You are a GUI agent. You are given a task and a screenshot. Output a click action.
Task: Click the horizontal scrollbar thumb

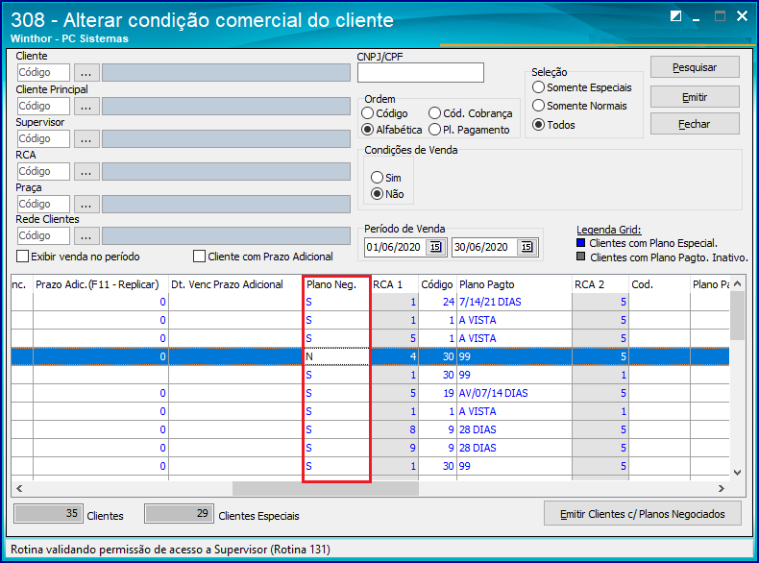[326, 488]
